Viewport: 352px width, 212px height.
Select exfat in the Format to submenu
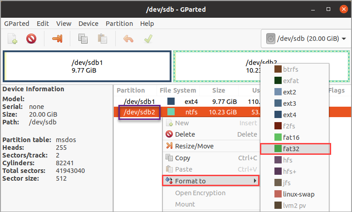coord(295,81)
